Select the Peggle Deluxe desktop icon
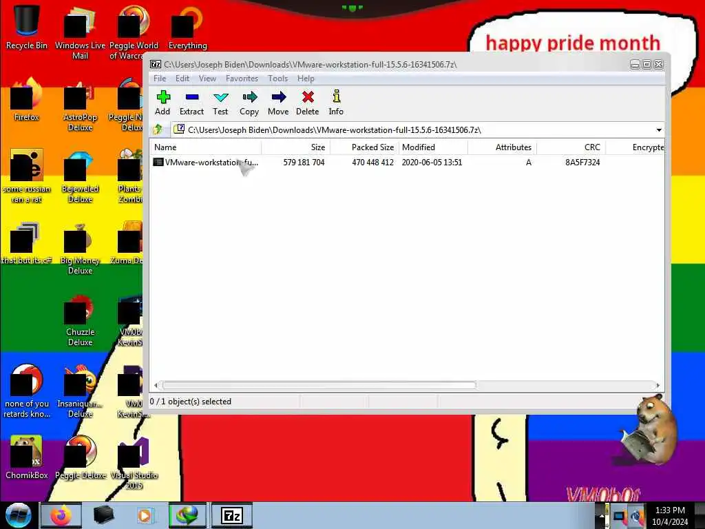Image resolution: width=705 pixels, height=529 pixels. [x=81, y=457]
